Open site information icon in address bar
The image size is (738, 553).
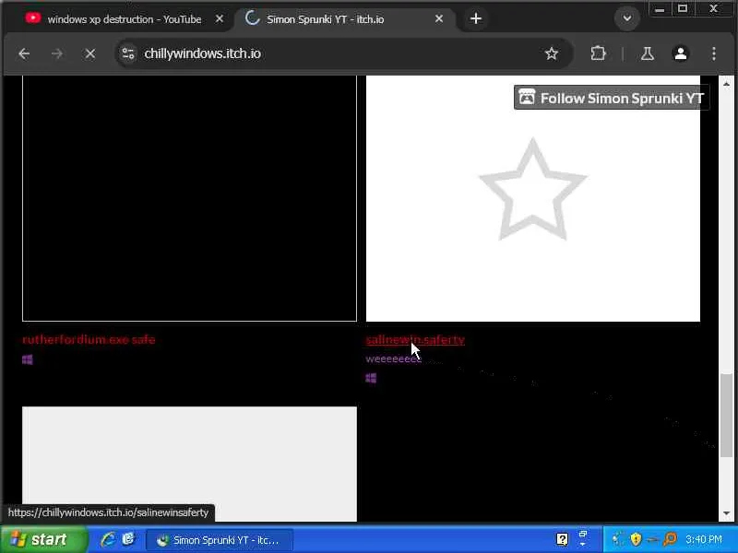click(128, 53)
